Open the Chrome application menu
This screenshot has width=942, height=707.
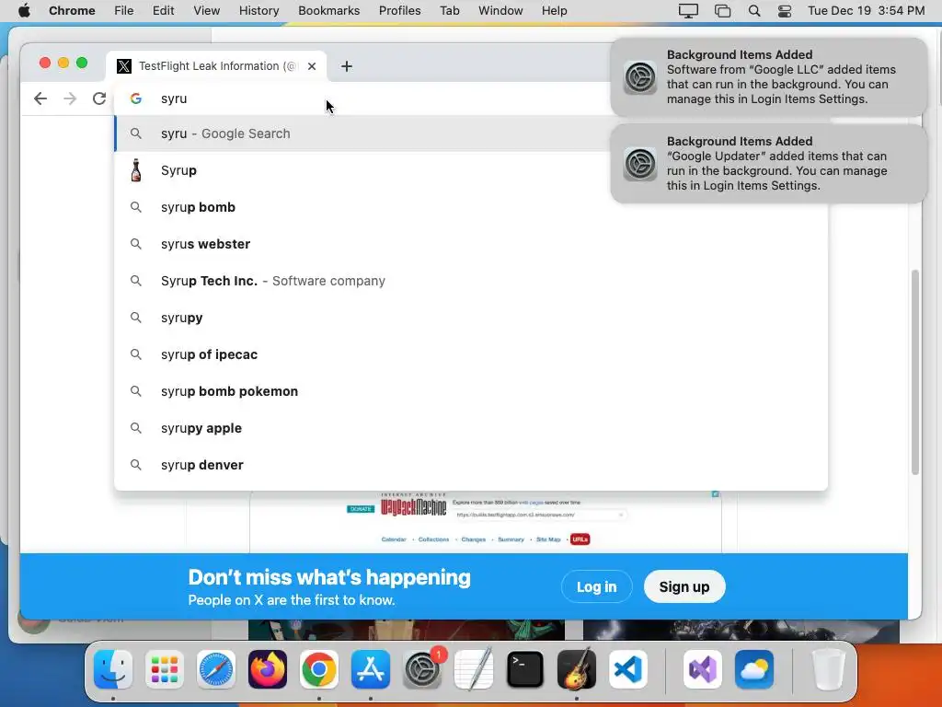72,11
